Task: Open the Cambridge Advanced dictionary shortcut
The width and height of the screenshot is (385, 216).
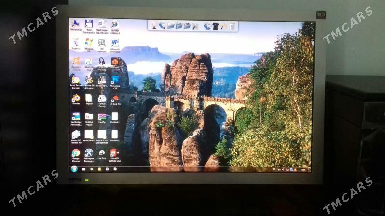Action: coord(76,116)
